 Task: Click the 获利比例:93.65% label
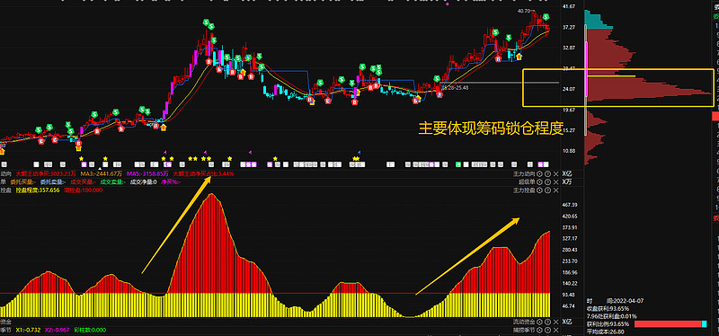608,324
